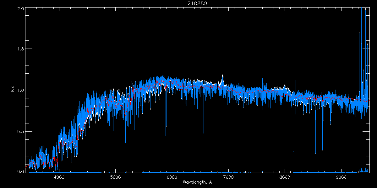377x188 pixels.
Task: Click the 0.0 flux tick label
Action: coord(20,172)
